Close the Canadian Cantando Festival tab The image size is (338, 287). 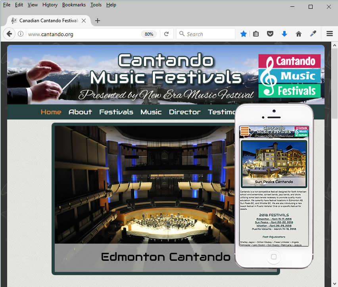[x=84, y=21]
